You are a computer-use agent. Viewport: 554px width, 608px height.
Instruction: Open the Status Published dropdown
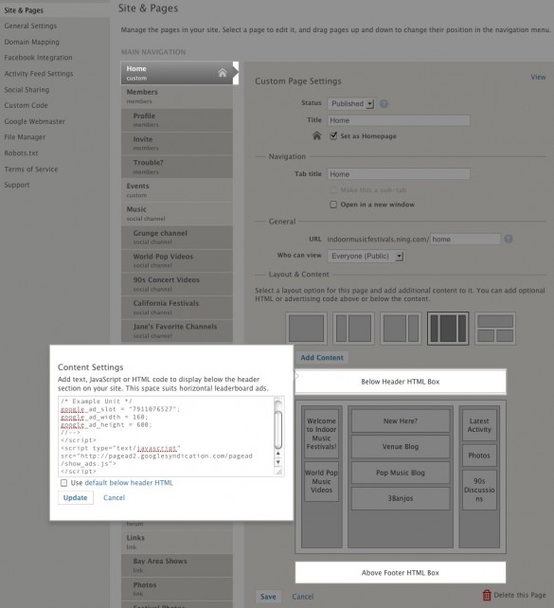(350, 103)
